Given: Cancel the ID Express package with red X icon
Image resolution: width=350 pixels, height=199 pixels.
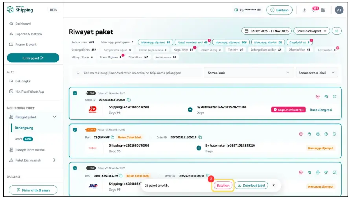Looking at the screenshot, I should click(x=318, y=97).
